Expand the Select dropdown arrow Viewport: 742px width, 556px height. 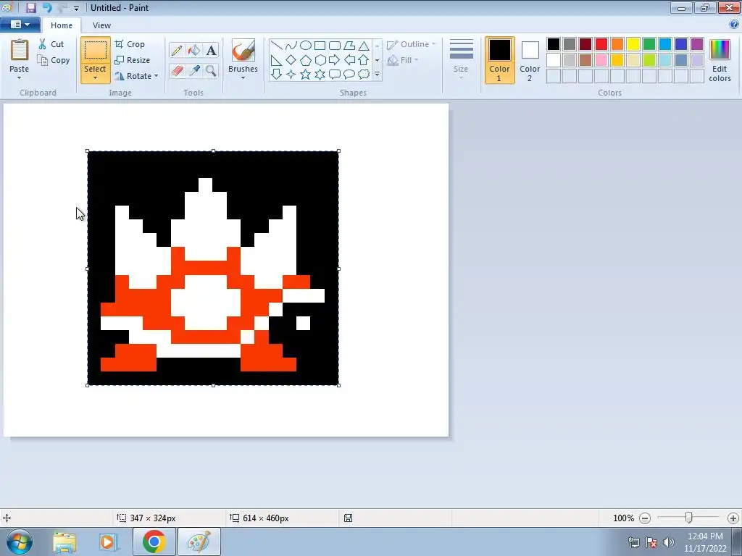95,78
